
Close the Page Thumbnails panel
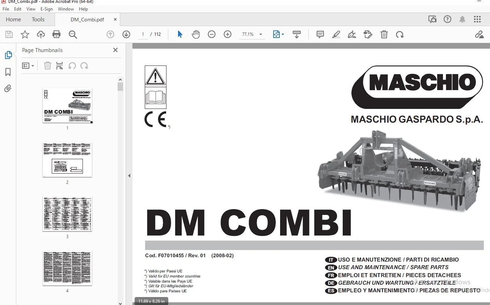[x=115, y=50]
